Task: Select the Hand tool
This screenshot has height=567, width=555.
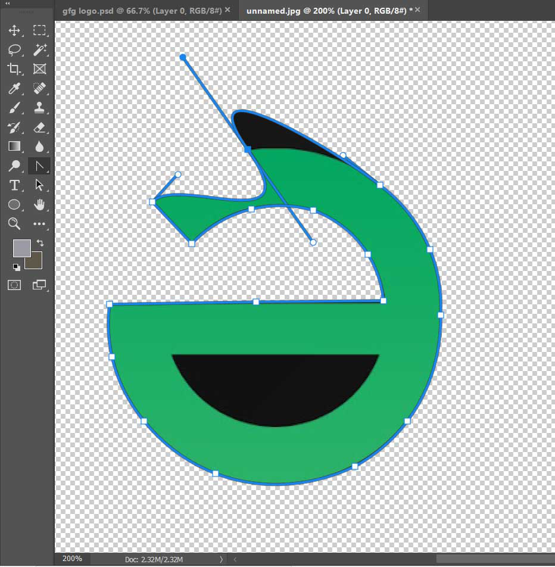Action: point(39,205)
